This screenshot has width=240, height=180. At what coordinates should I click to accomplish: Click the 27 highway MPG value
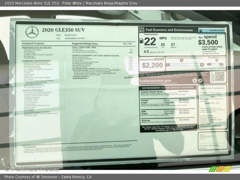point(173,44)
